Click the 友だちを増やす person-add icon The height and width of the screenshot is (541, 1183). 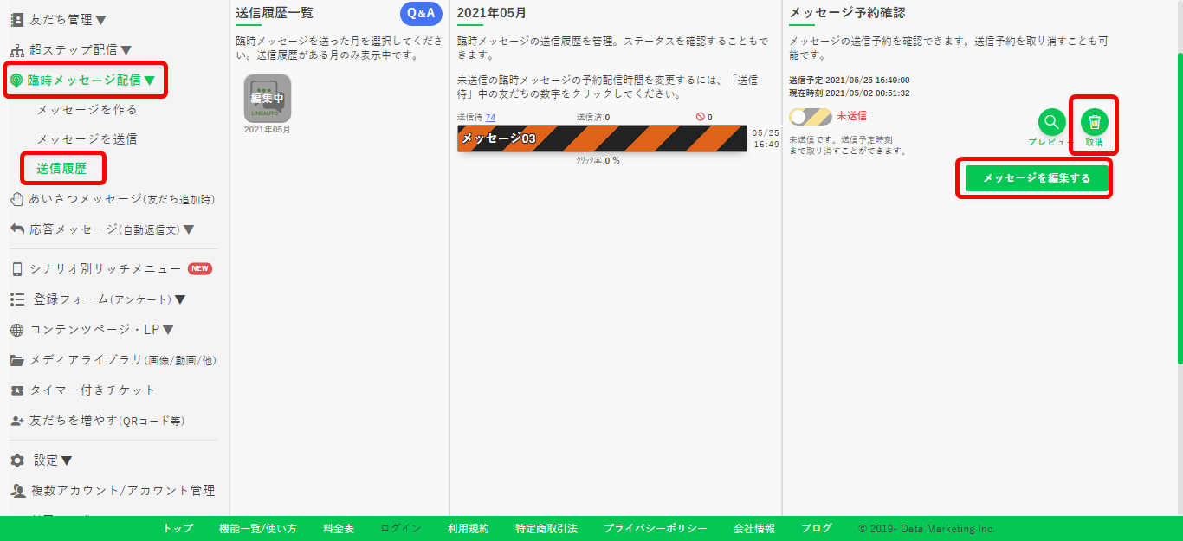click(16, 420)
